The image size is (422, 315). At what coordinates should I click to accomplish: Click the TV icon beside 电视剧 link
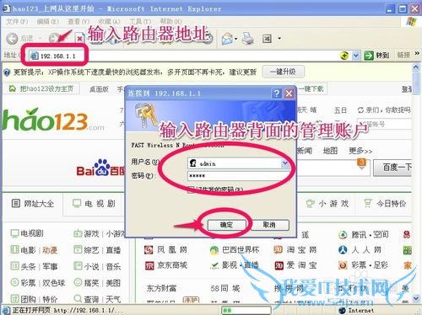(14, 233)
